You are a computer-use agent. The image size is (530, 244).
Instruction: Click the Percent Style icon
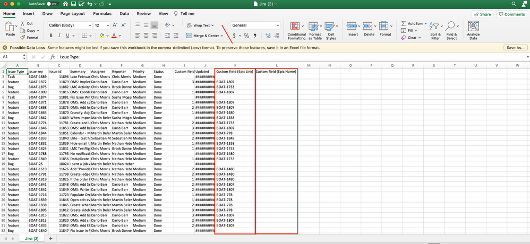pyautogui.click(x=247, y=36)
